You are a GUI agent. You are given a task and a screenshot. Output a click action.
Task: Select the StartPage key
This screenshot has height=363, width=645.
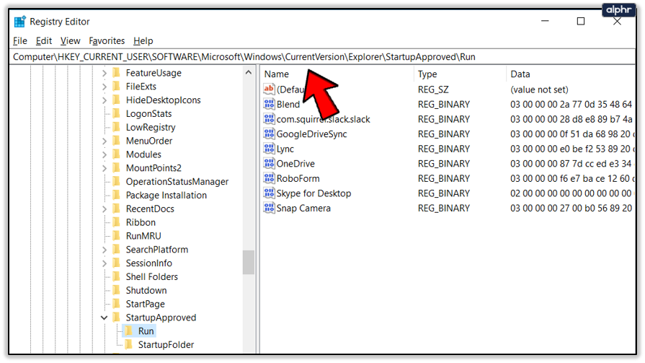click(145, 304)
